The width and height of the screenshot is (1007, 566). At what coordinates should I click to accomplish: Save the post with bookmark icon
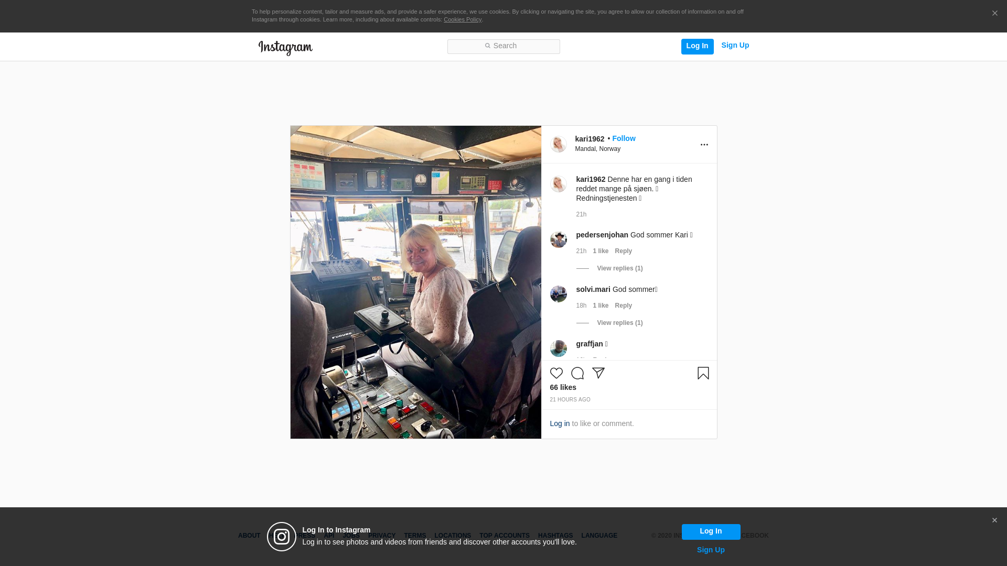tap(703, 373)
